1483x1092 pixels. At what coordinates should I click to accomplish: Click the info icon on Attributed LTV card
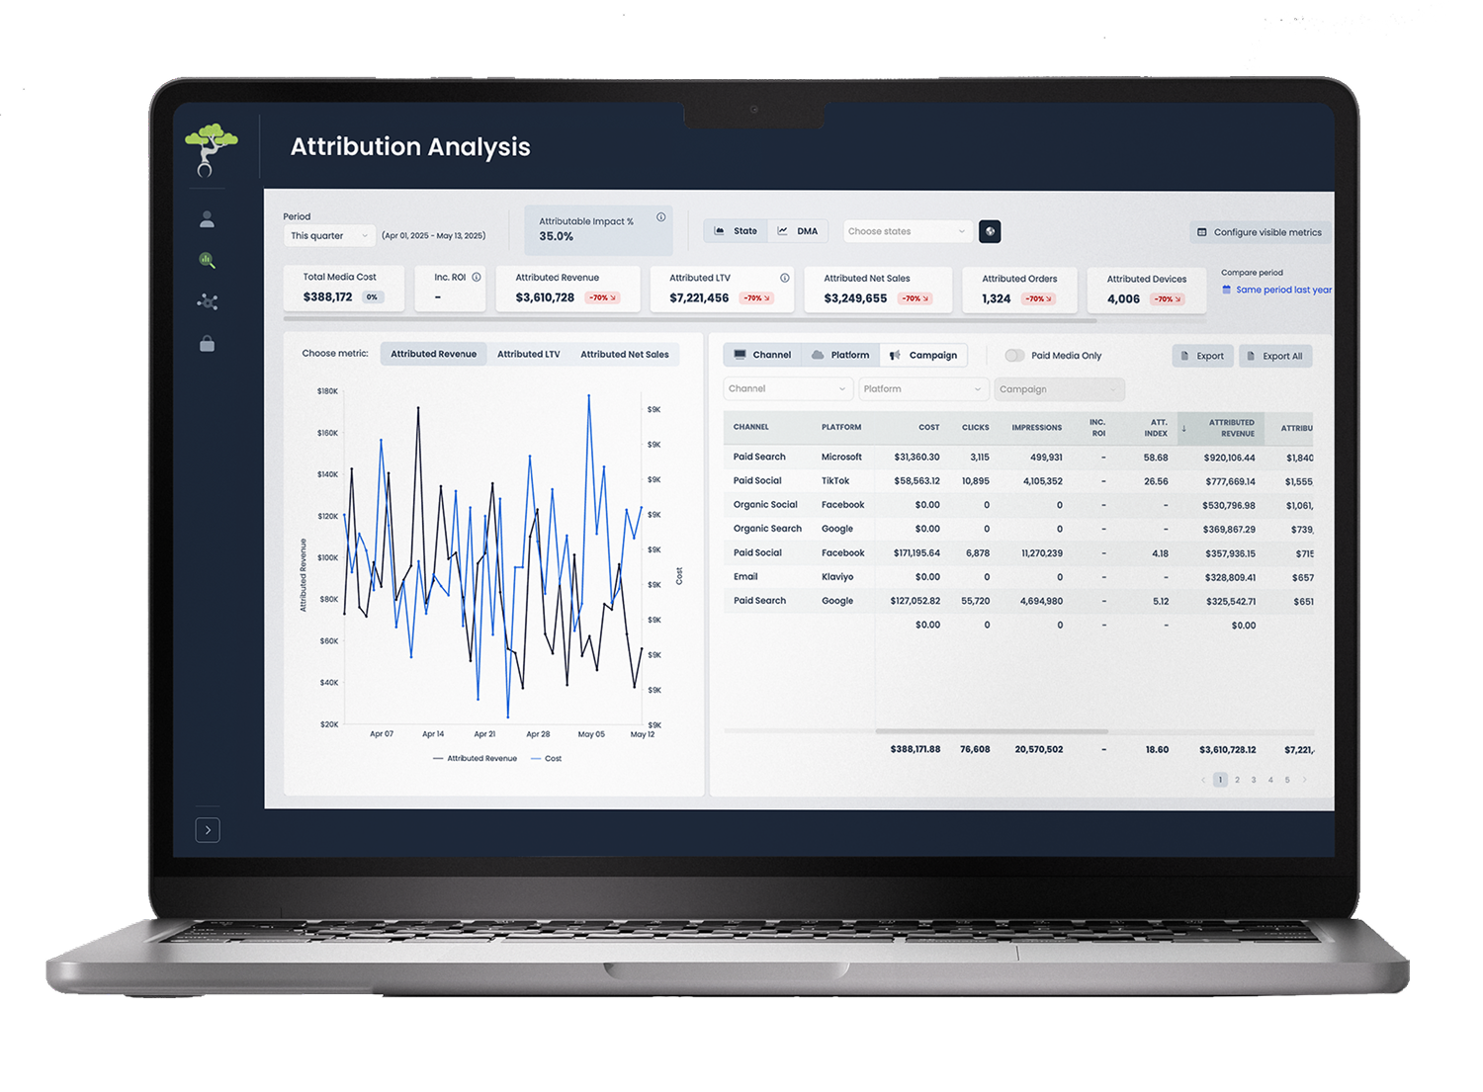click(784, 278)
